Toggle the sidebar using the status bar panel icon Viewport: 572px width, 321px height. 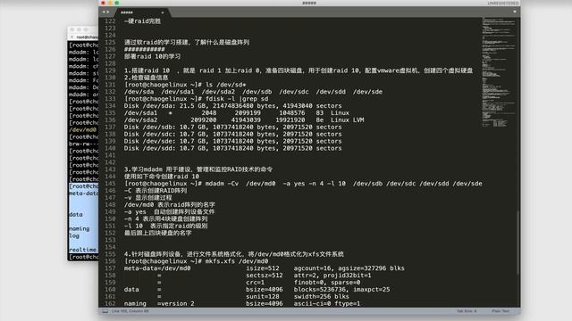click(105, 311)
